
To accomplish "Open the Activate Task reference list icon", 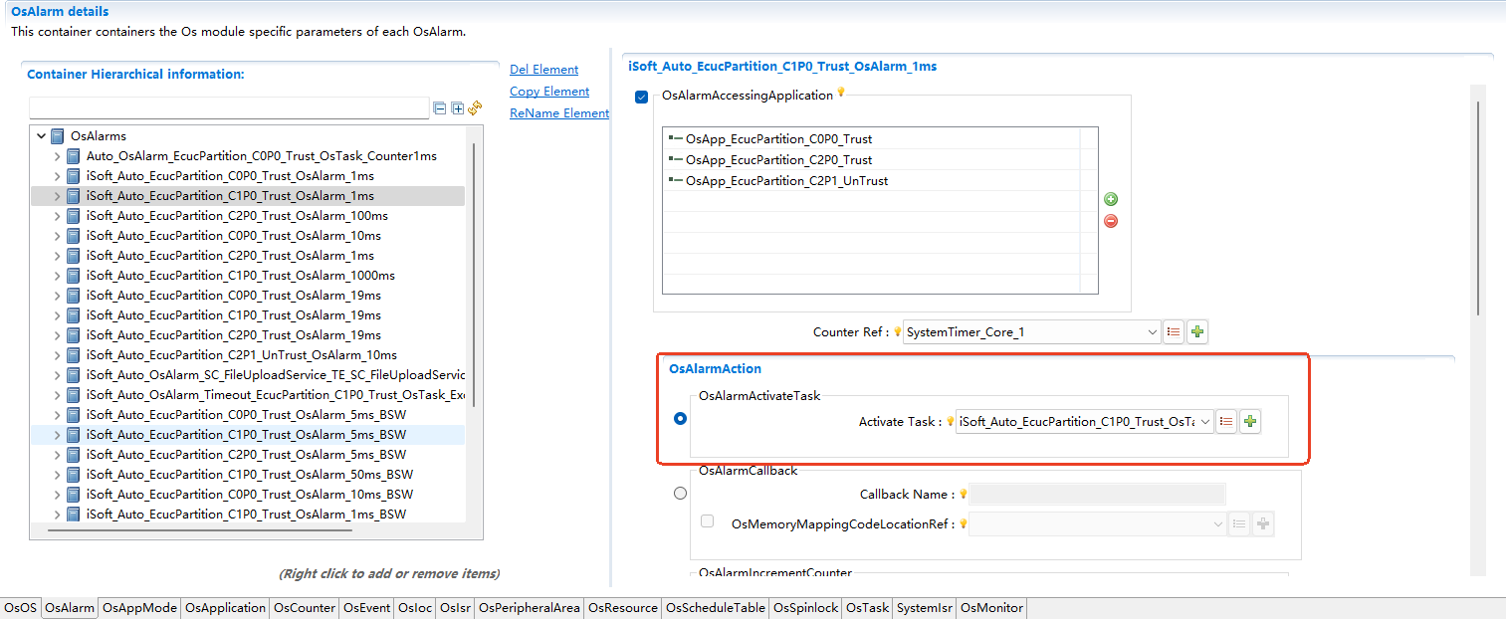I will (x=1226, y=422).
